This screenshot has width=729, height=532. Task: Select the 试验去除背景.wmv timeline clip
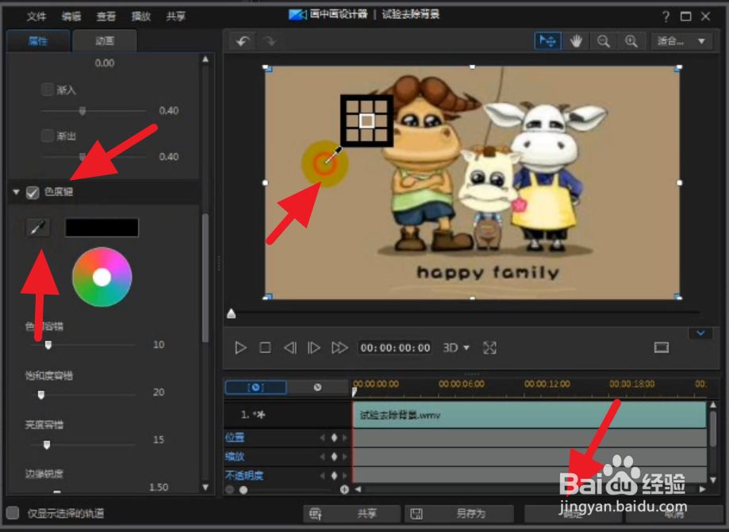click(530, 415)
